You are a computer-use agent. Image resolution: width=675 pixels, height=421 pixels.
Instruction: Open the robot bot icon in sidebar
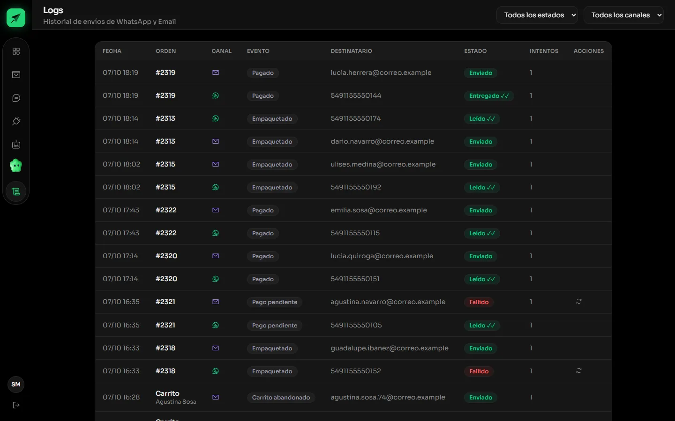pos(16,145)
